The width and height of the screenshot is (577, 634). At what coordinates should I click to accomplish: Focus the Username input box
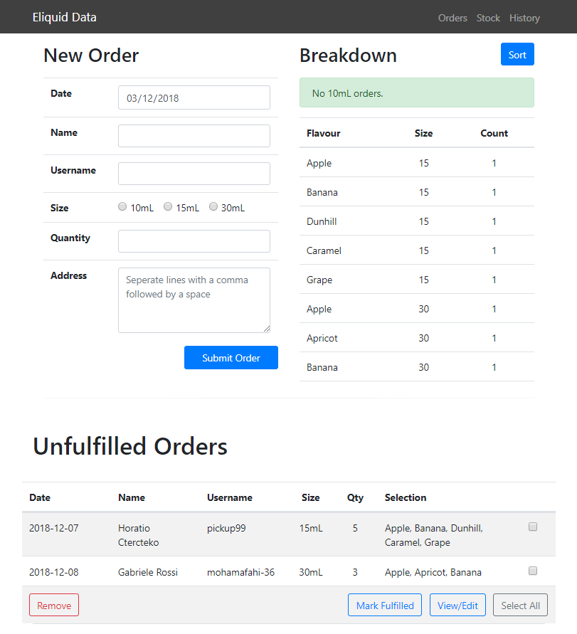click(194, 174)
